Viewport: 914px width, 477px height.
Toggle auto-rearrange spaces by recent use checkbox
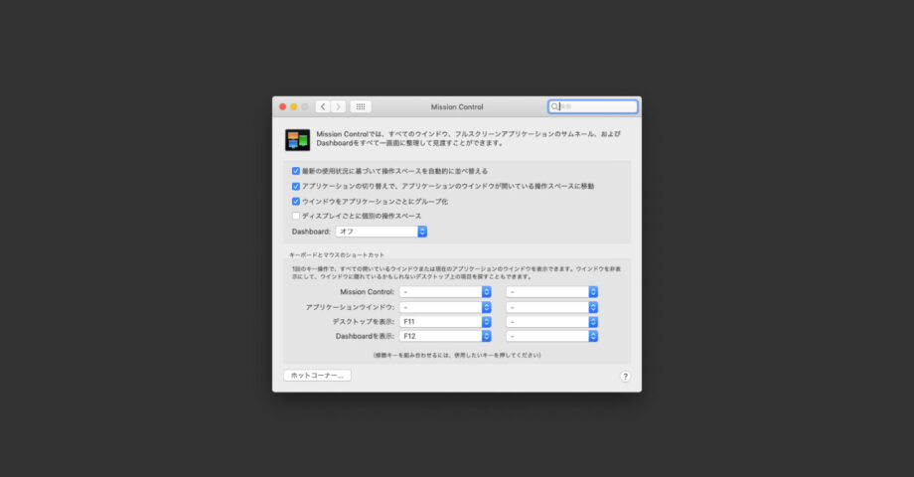[295, 171]
